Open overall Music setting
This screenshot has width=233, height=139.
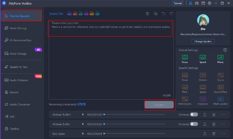coord(221,59)
